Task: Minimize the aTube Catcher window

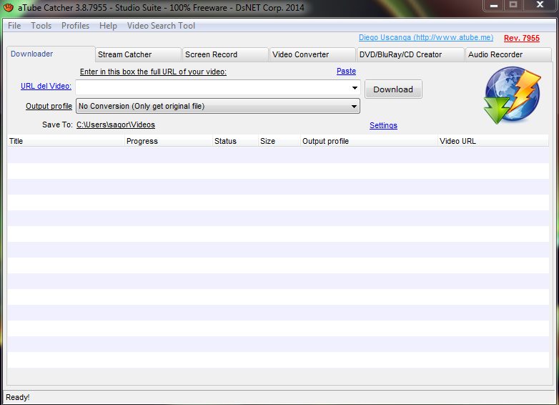Action: click(x=494, y=5)
